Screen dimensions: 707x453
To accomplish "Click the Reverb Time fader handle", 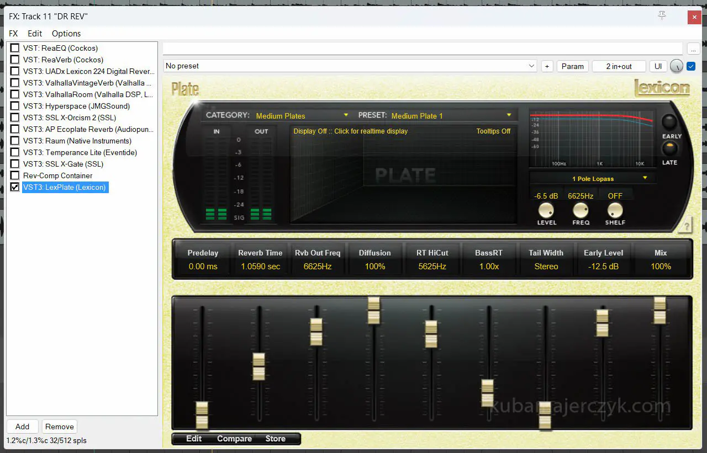I will 258,366.
